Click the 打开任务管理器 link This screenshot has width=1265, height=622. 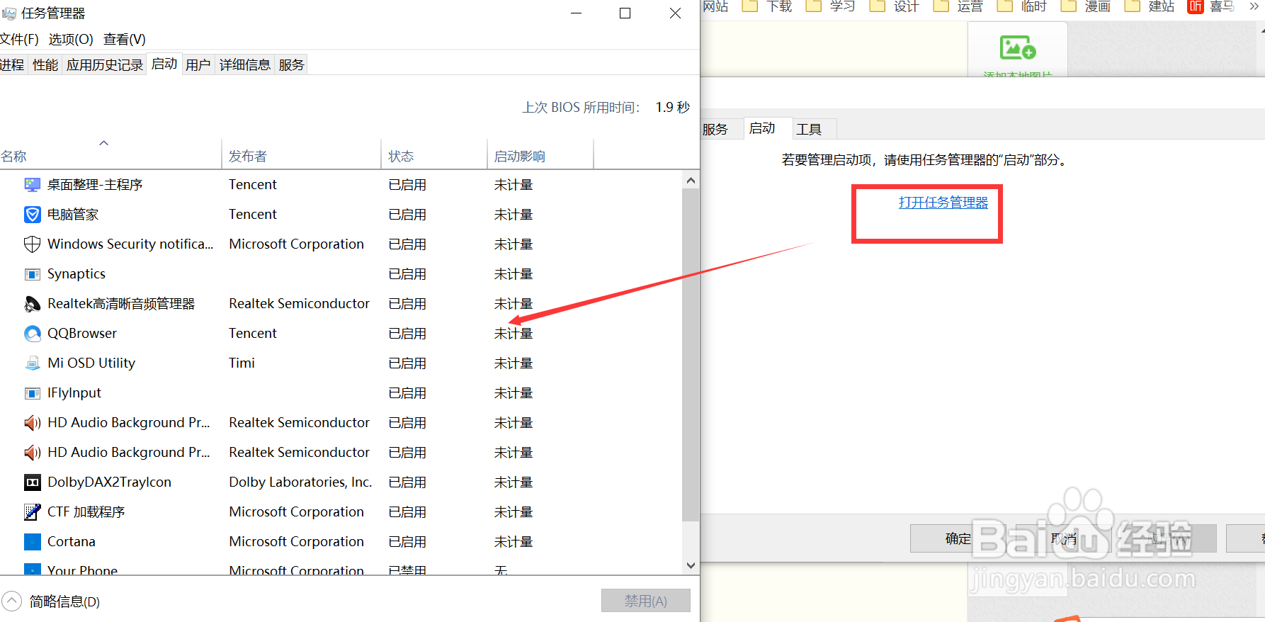[943, 203]
